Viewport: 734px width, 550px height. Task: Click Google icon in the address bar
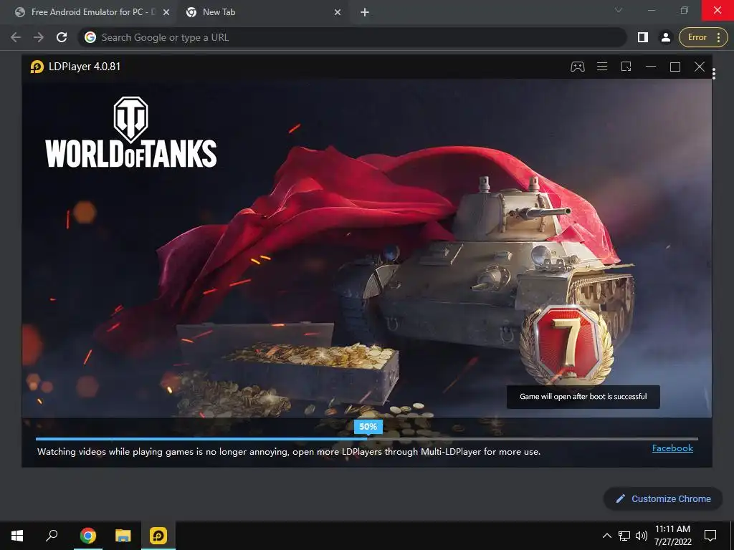tap(90, 37)
